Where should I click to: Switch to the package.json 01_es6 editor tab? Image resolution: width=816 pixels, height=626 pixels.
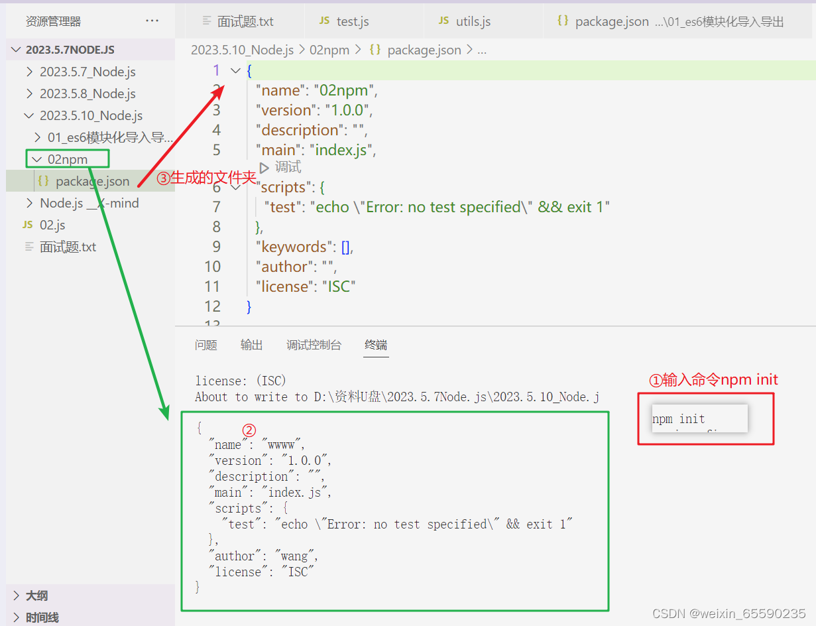pos(679,21)
